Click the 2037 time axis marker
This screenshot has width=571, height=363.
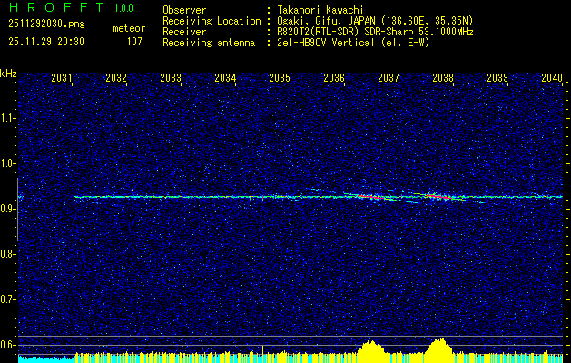click(x=389, y=78)
